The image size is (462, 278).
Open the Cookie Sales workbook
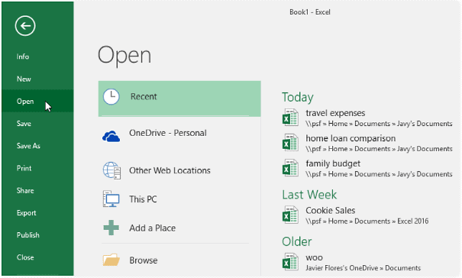331,210
